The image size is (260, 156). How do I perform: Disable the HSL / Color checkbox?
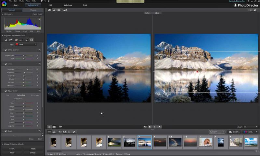pyautogui.click(x=6, y=91)
